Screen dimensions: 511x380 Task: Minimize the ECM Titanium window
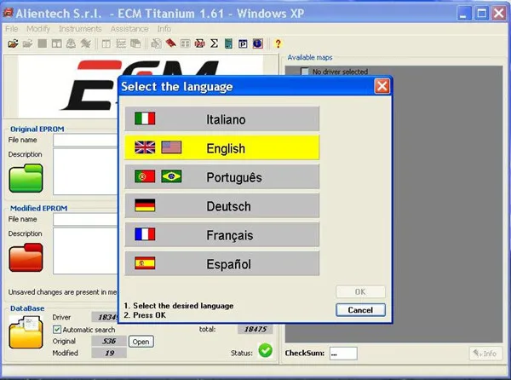click(463, 14)
